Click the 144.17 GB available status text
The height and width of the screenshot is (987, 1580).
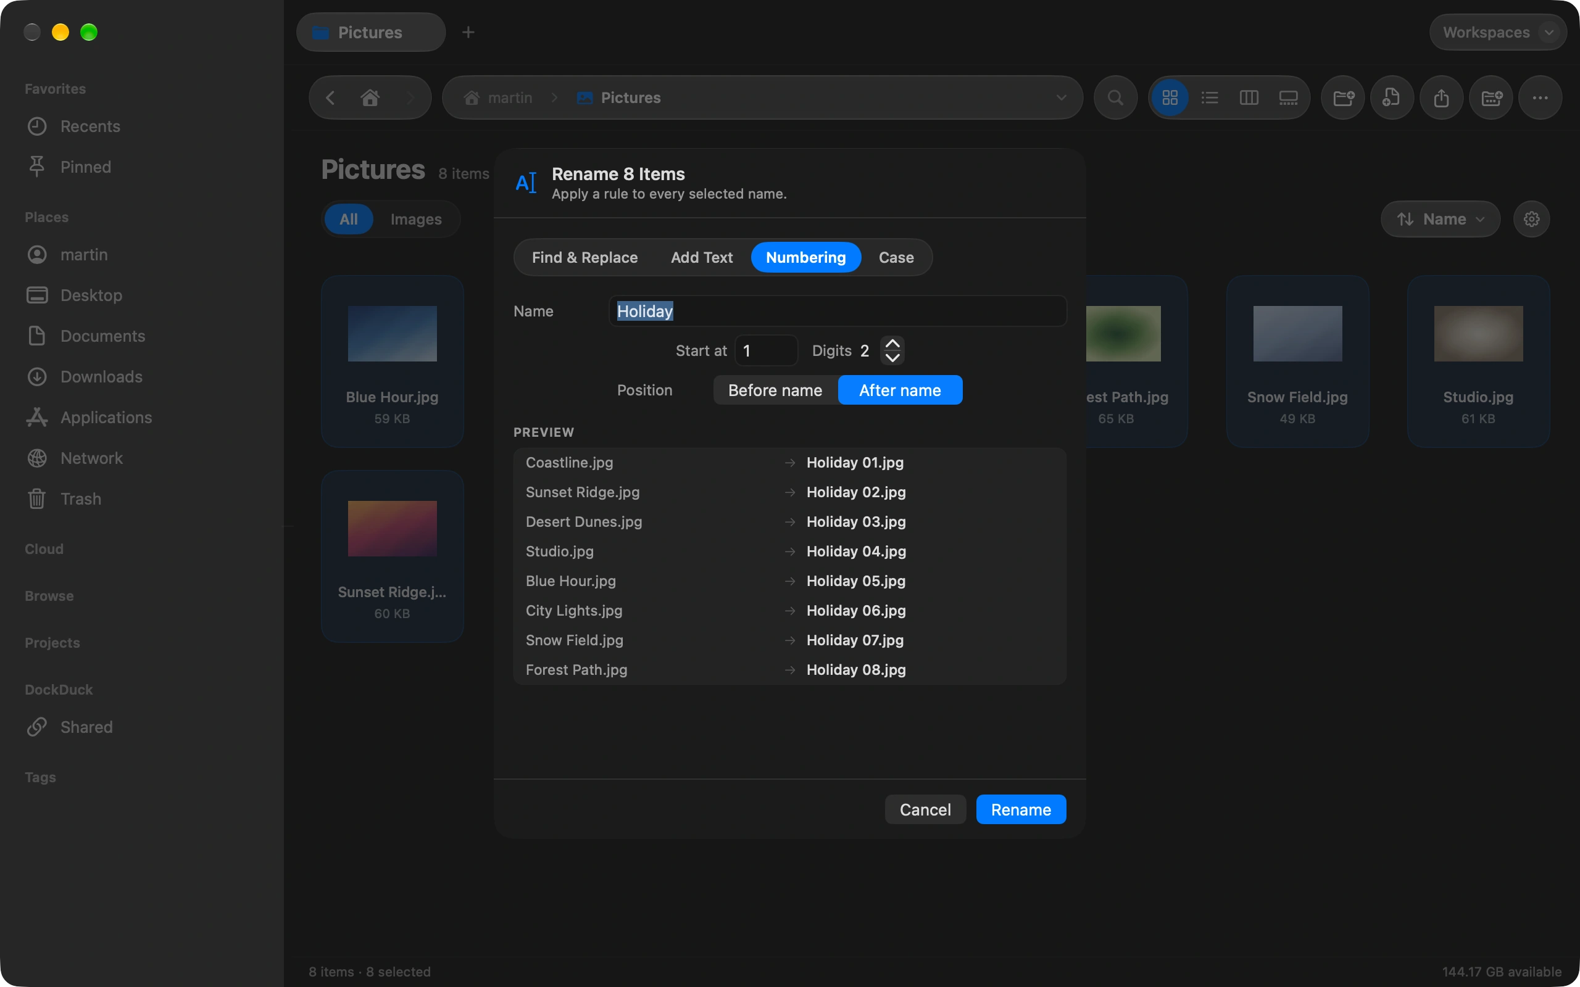coord(1502,972)
